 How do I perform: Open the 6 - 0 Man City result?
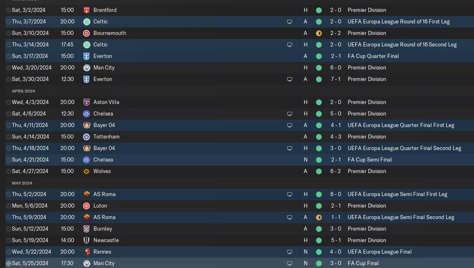click(x=336, y=68)
